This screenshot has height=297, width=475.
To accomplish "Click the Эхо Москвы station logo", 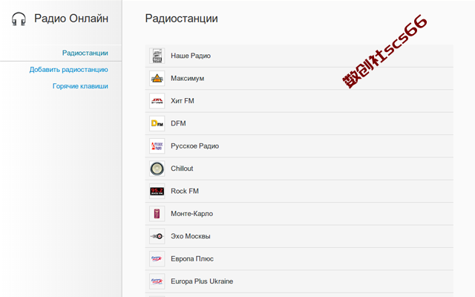I will 157,236.
